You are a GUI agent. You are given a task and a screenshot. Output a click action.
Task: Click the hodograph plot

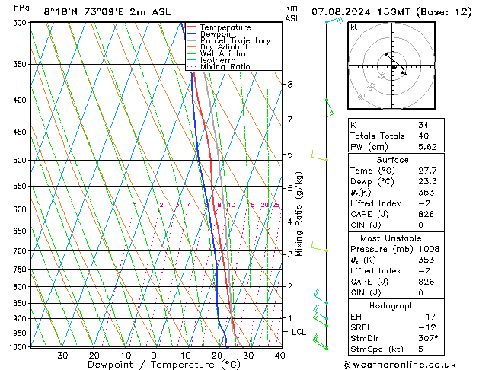click(391, 65)
